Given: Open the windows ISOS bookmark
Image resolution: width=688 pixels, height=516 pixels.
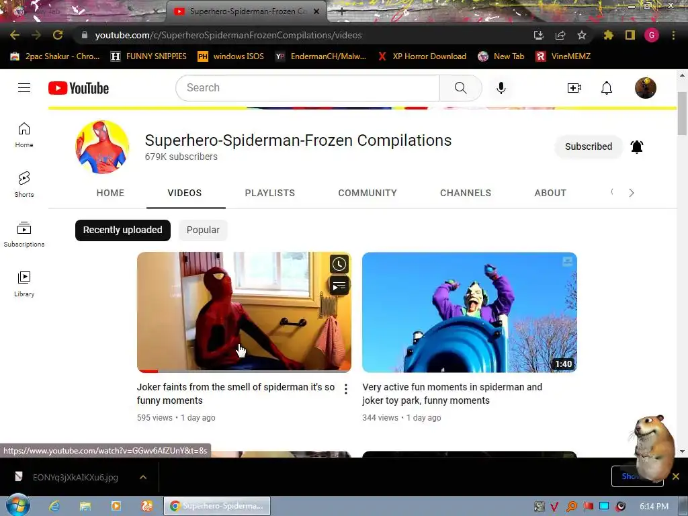Looking at the screenshot, I should pyautogui.click(x=231, y=56).
